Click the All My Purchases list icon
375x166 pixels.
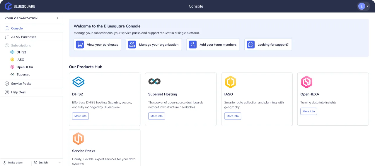[x=7, y=37]
